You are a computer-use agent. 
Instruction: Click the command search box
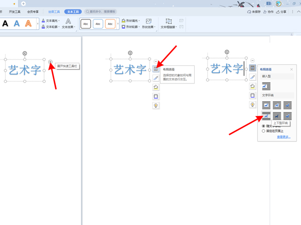point(100,11)
